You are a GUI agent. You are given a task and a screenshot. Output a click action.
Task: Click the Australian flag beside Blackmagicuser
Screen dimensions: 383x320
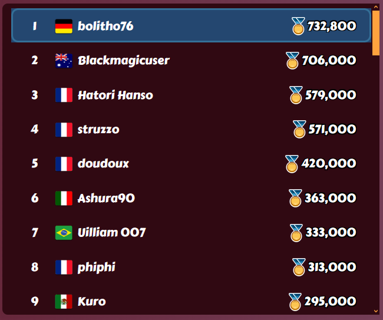click(x=64, y=61)
